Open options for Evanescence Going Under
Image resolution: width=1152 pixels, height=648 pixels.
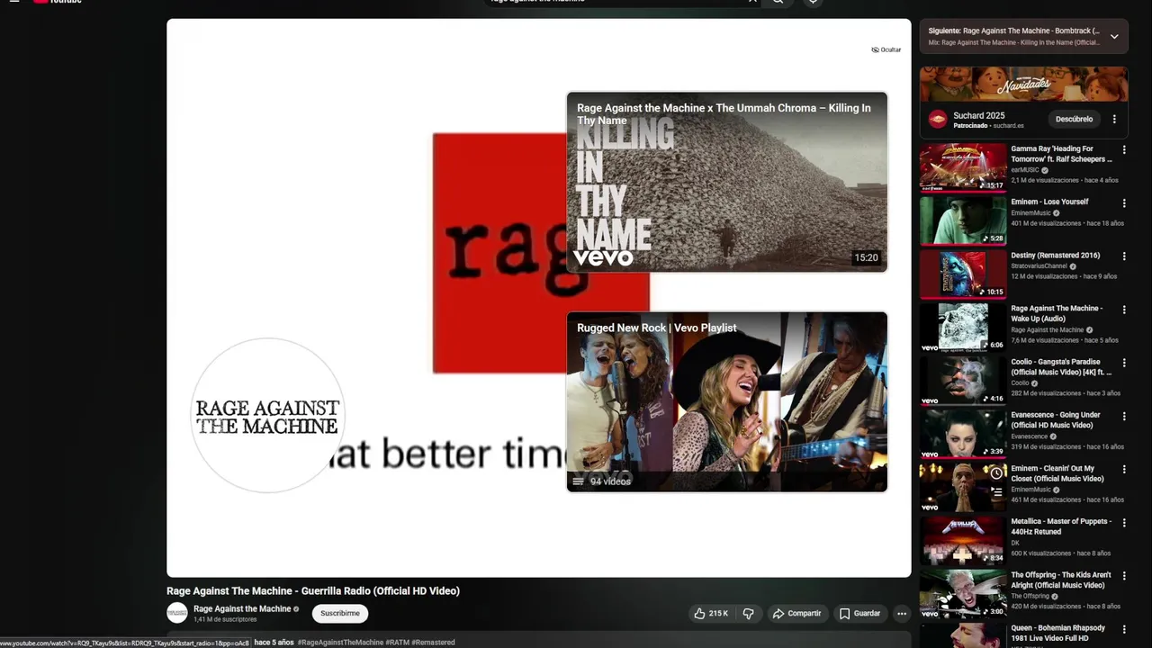click(x=1123, y=416)
